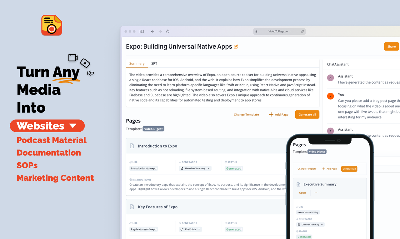The width and height of the screenshot is (400, 239).
Task: Switch to the Summary tab
Action: pos(137,64)
